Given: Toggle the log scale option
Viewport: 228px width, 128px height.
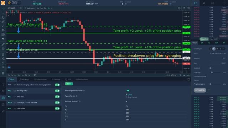Looking at the screenshot, I should tap(184, 75).
